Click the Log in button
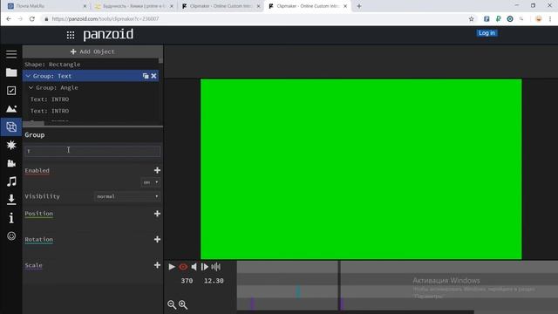 click(487, 33)
